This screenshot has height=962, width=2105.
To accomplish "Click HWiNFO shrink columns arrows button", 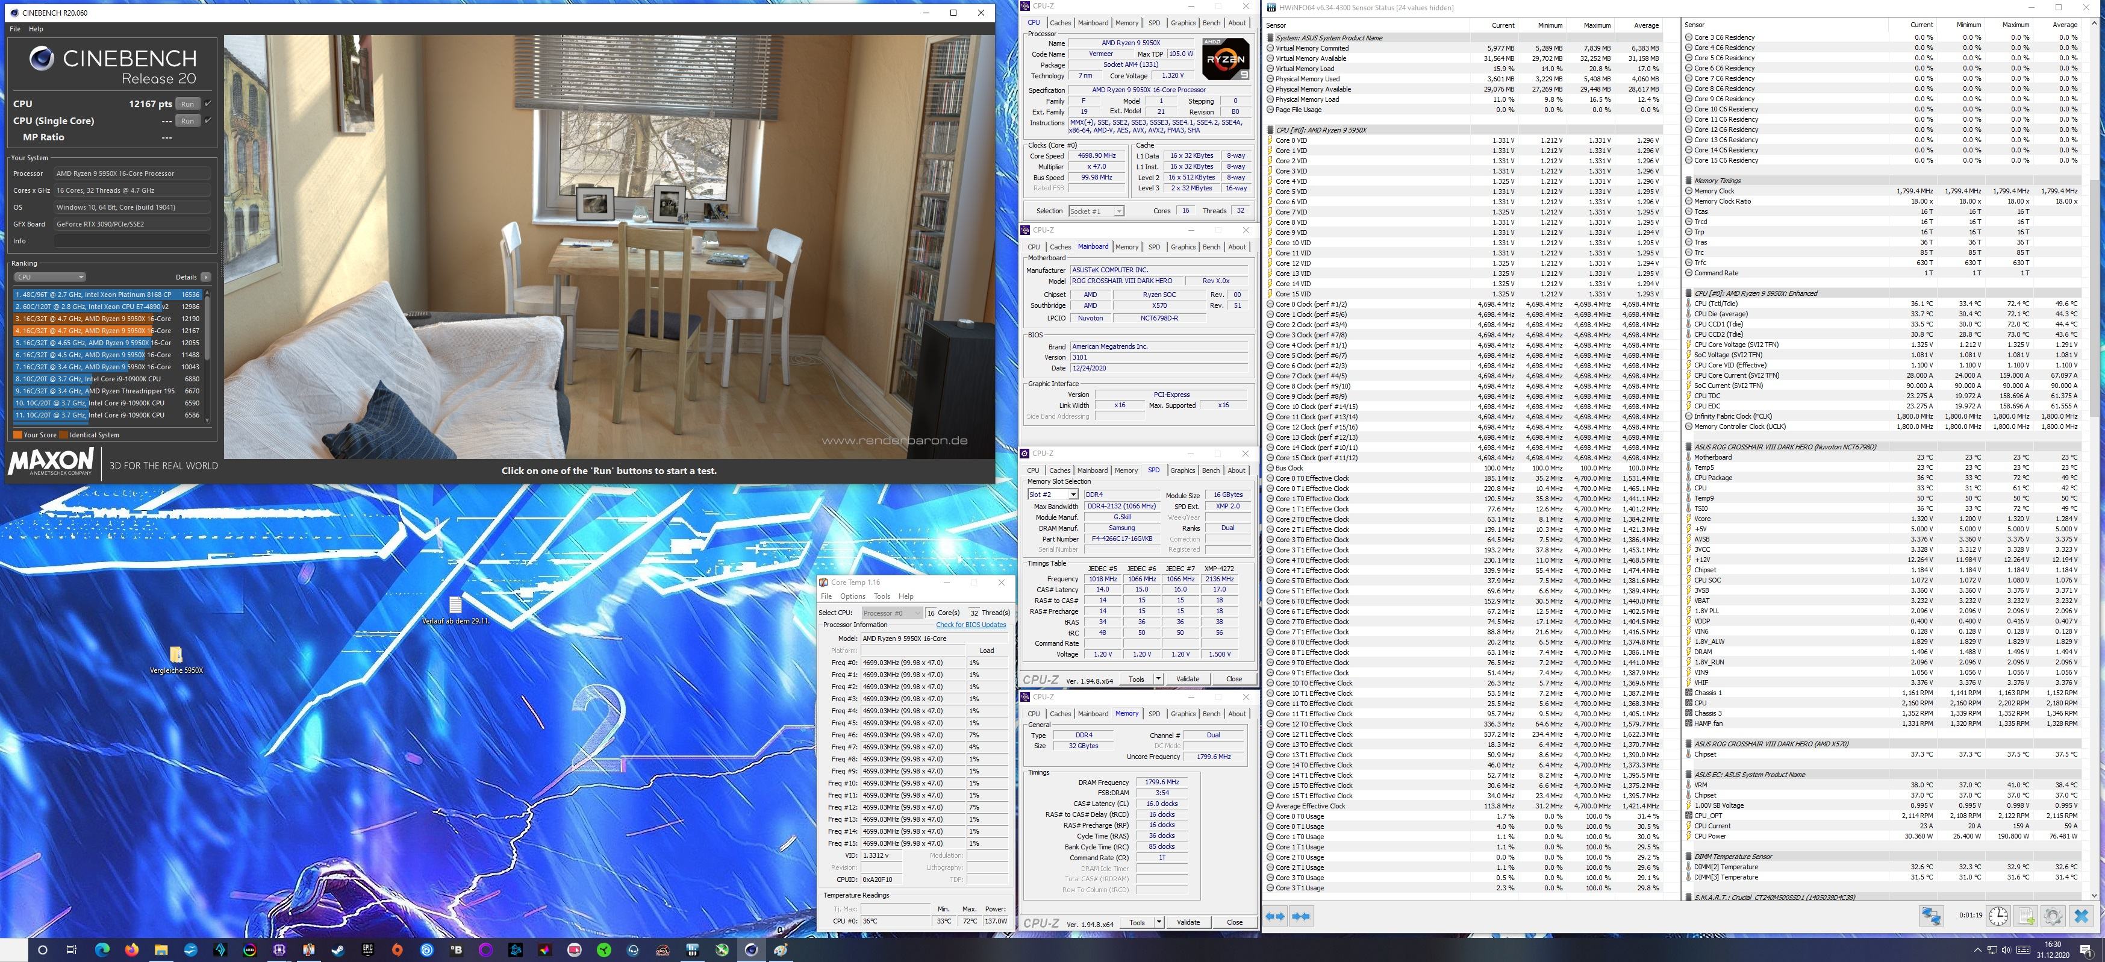I will tap(1302, 917).
